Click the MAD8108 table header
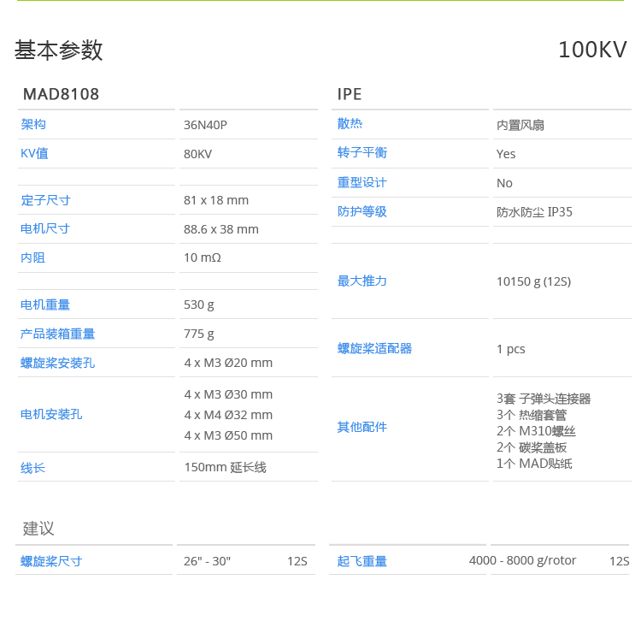Screen dimensions: 641x621 point(61,94)
